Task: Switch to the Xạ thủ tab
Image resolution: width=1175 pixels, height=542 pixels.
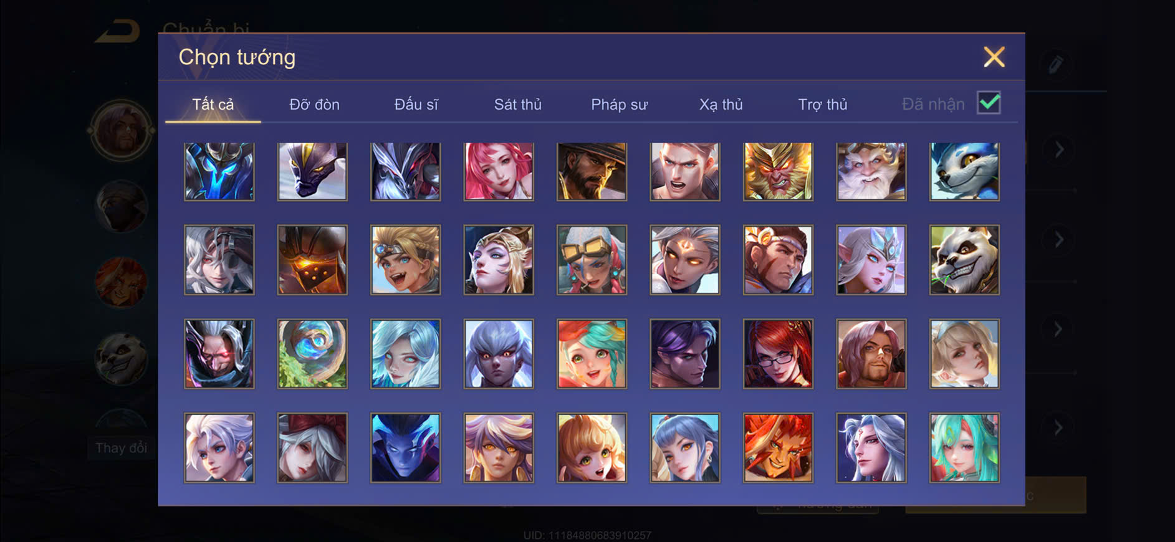Action: [x=721, y=104]
